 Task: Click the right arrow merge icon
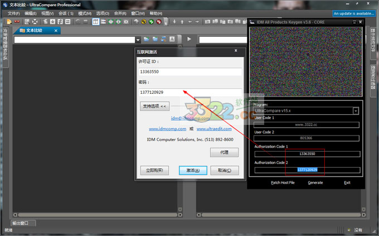pos(197,22)
